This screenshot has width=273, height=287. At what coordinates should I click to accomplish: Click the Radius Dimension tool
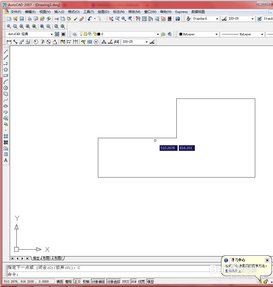(x=36, y=42)
